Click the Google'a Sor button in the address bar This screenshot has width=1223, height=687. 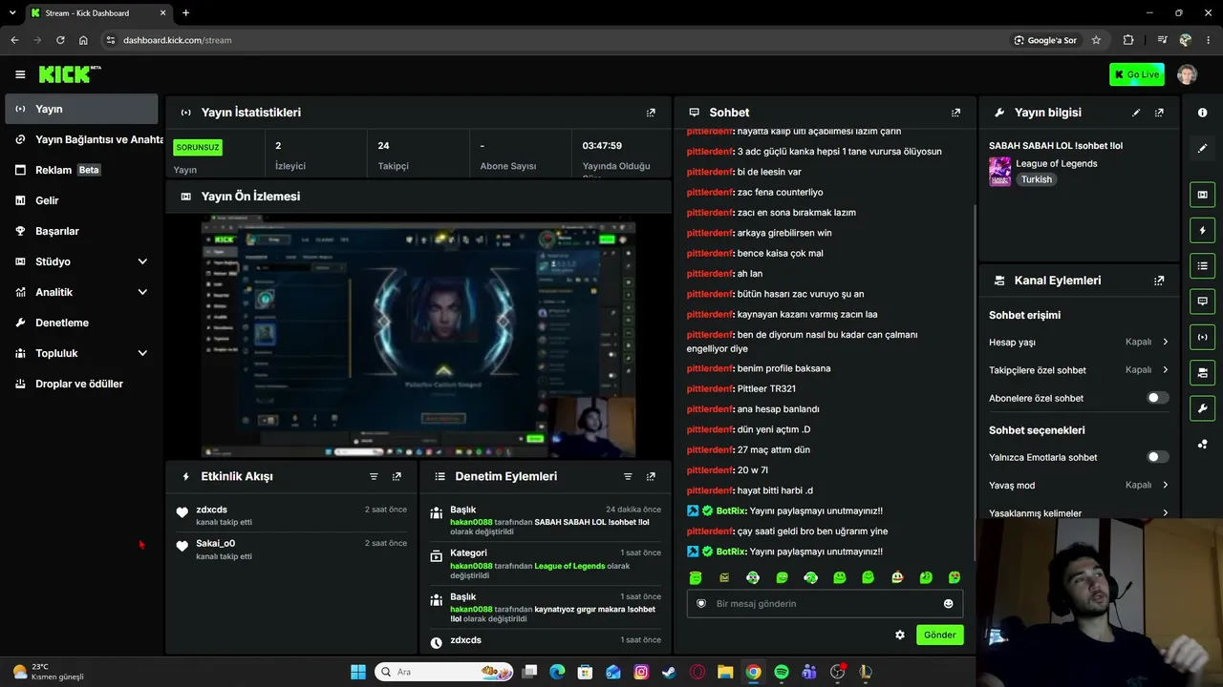pyautogui.click(x=1046, y=40)
